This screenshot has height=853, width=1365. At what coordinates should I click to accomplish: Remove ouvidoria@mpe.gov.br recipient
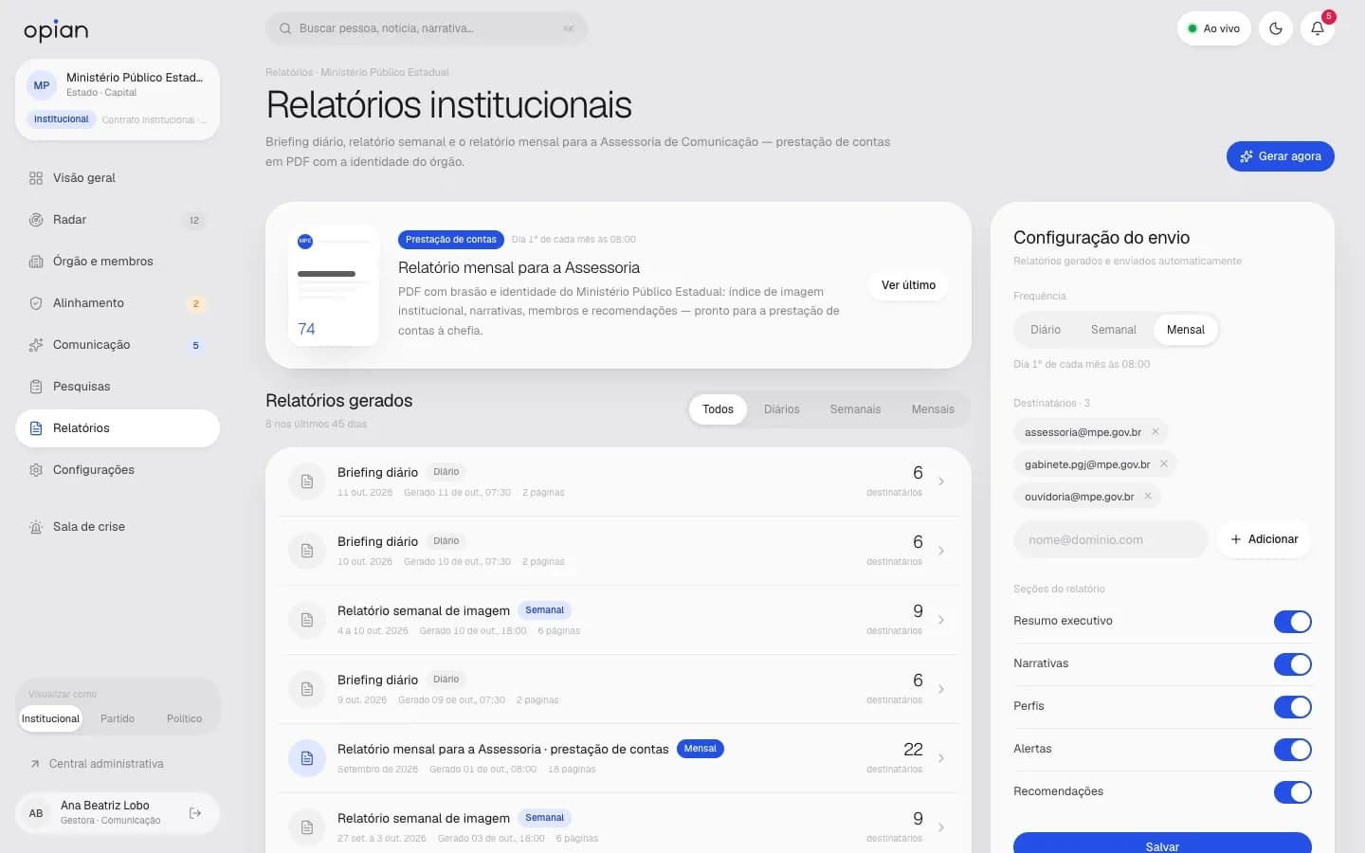pyautogui.click(x=1148, y=497)
